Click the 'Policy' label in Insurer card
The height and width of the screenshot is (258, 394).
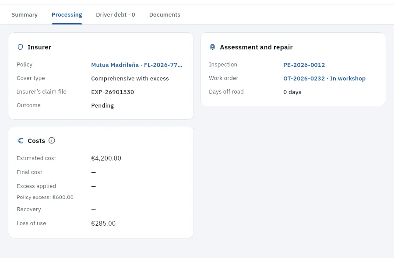click(x=25, y=65)
